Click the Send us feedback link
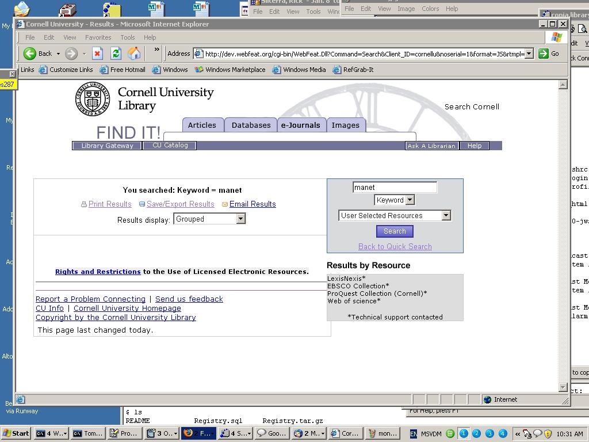589x442 pixels. (x=189, y=299)
